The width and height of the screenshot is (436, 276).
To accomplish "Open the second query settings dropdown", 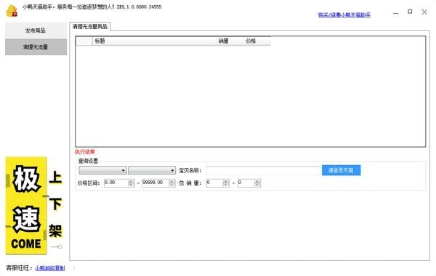I will [x=152, y=170].
